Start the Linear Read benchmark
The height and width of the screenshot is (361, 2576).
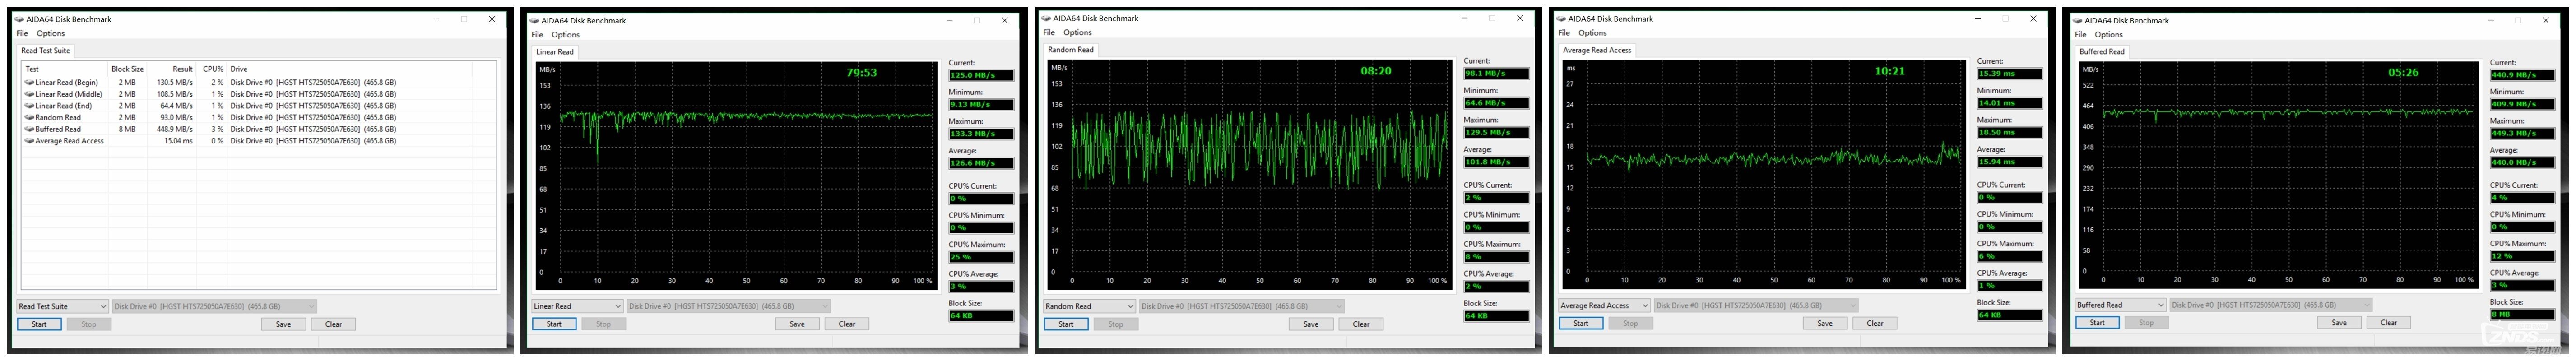point(554,324)
